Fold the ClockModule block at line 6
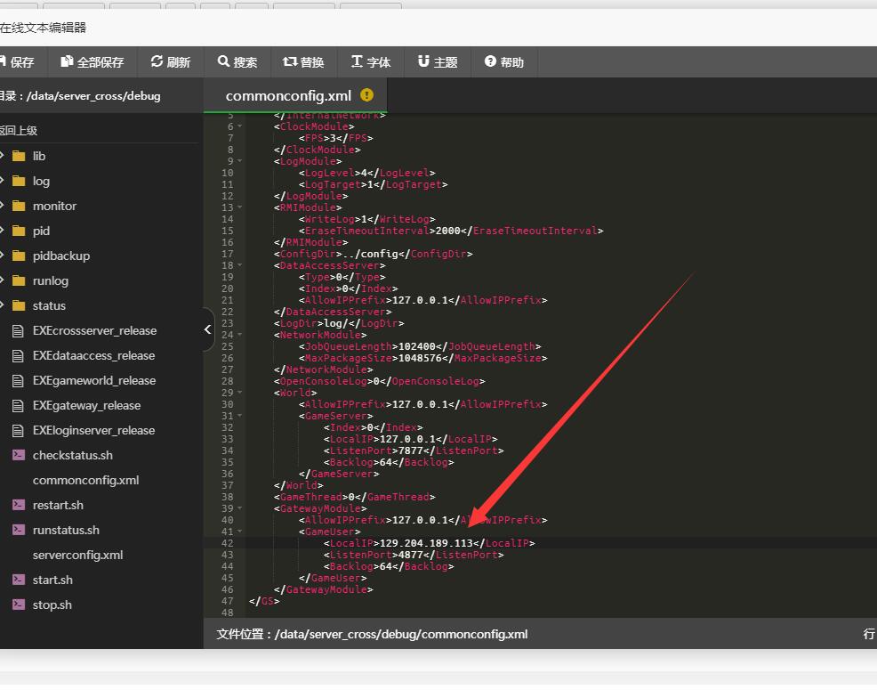The height and width of the screenshot is (698, 877). [240, 126]
